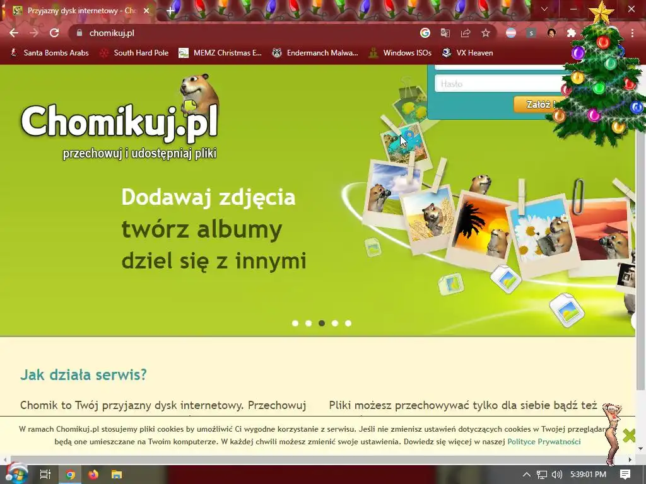Image resolution: width=646 pixels, height=484 pixels.
Task: Open VX Heaven bookmark
Action: coord(467,53)
